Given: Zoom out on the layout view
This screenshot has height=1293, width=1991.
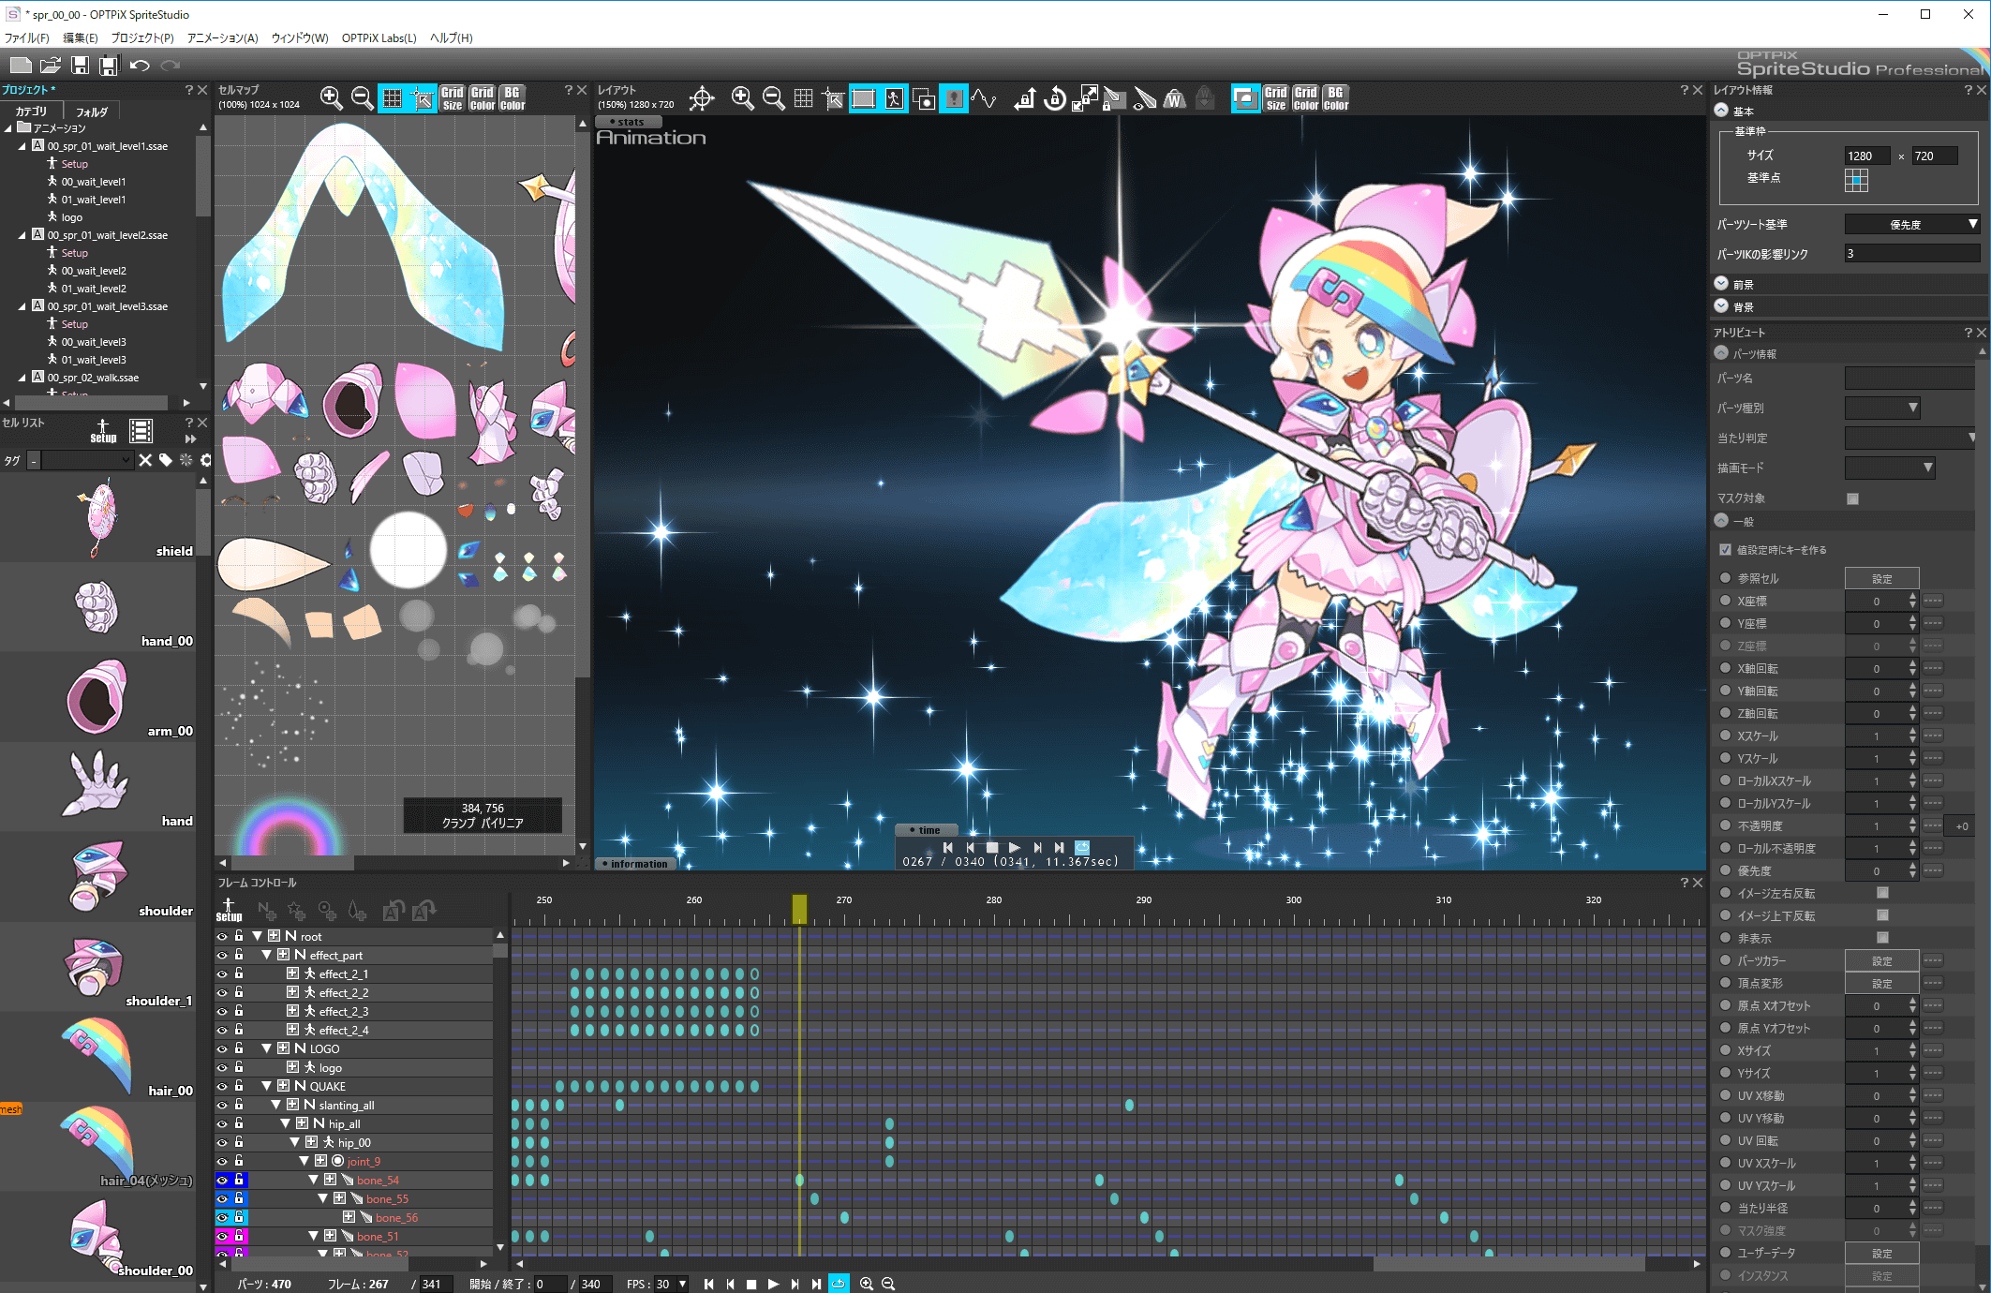Looking at the screenshot, I should [773, 97].
